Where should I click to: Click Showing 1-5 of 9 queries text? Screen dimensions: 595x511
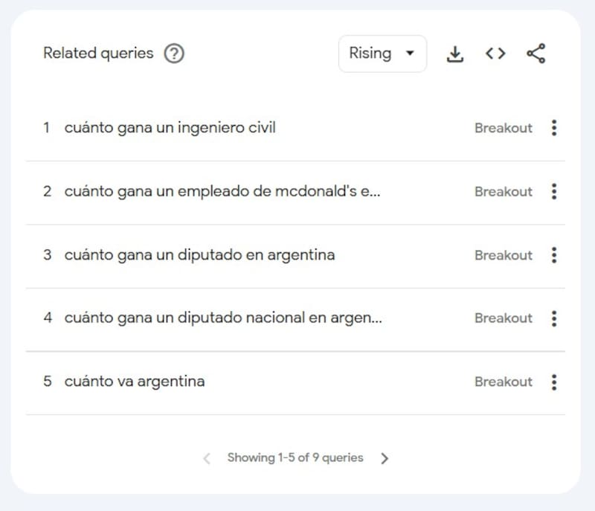[295, 458]
